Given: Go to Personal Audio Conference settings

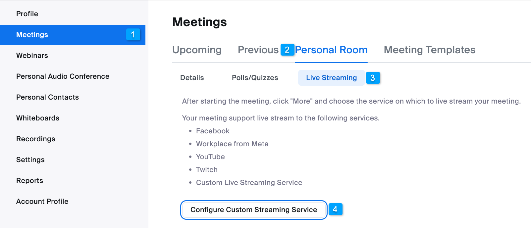Looking at the screenshot, I should coord(63,76).
